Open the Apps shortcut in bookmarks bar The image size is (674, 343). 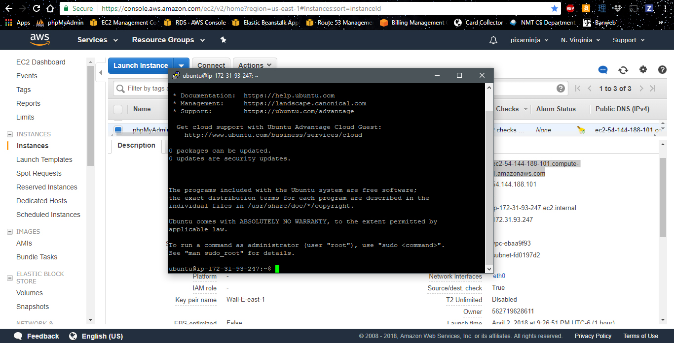(x=18, y=23)
